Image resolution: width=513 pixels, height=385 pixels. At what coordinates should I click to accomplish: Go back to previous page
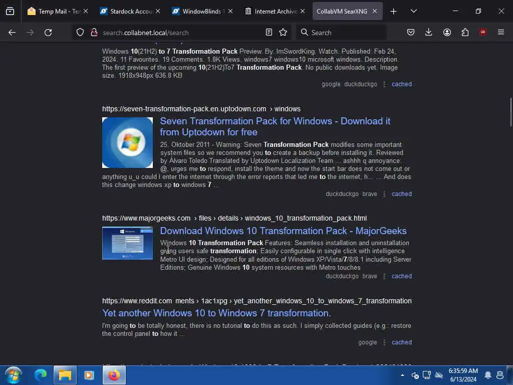pyautogui.click(x=12, y=33)
